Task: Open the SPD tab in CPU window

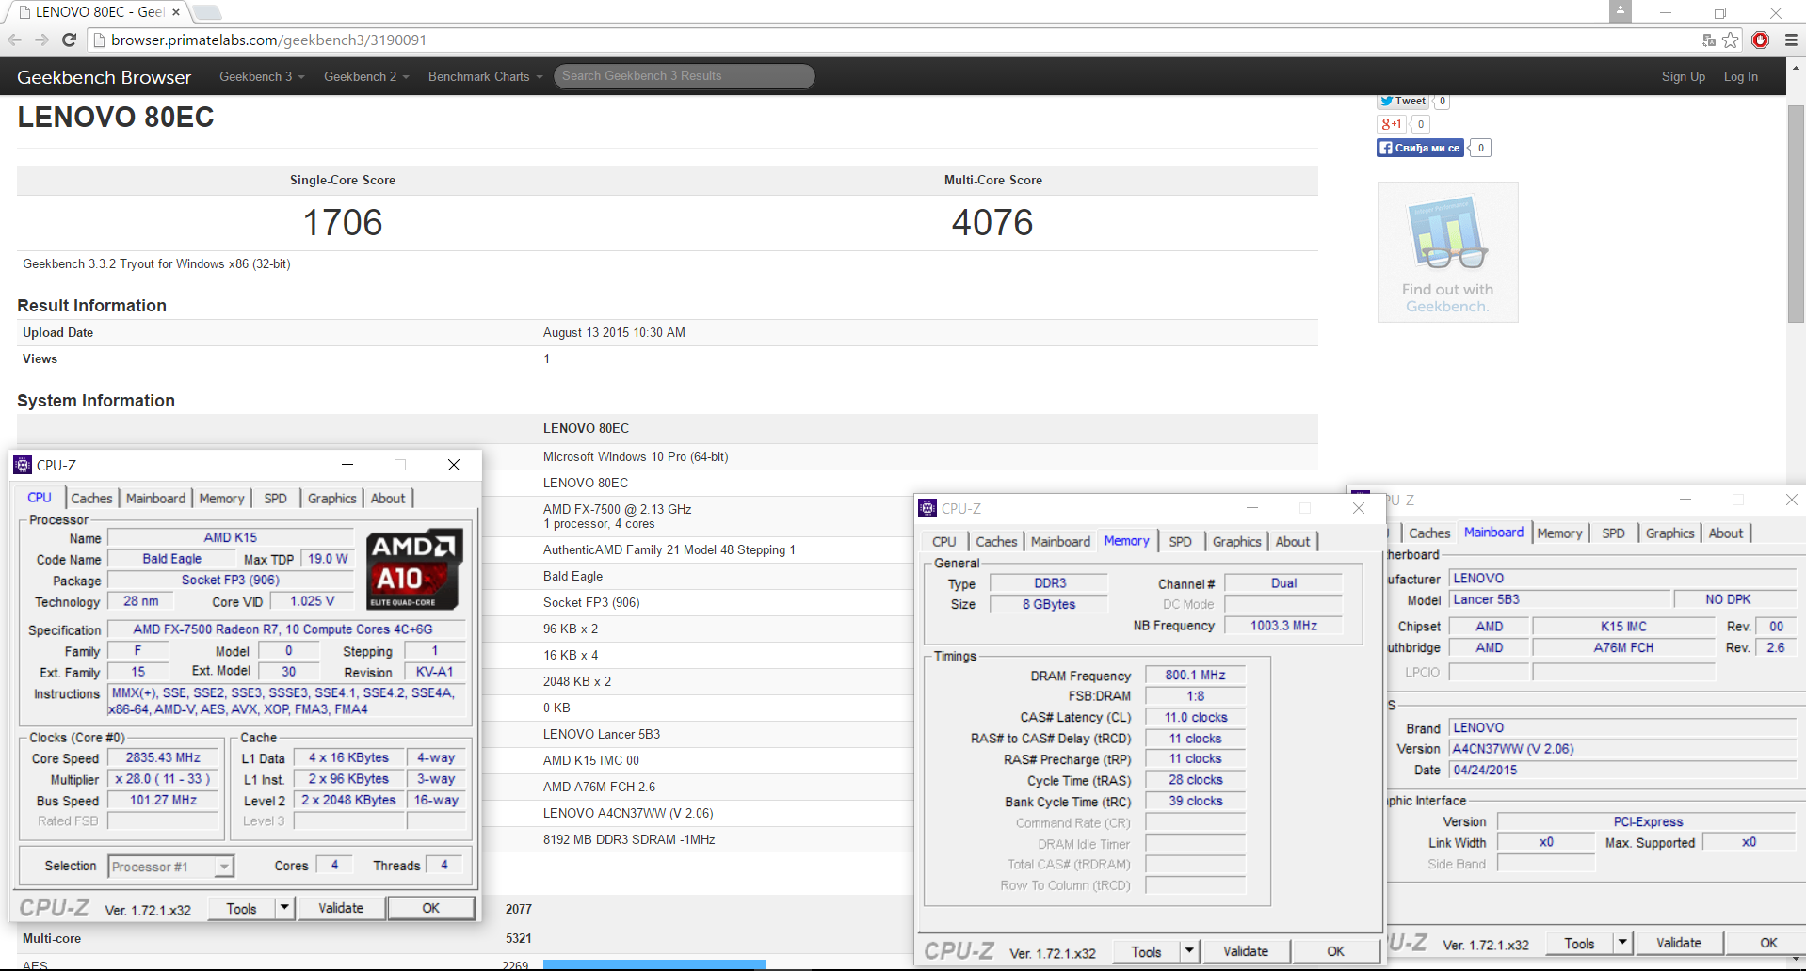Action: pyautogui.click(x=275, y=499)
